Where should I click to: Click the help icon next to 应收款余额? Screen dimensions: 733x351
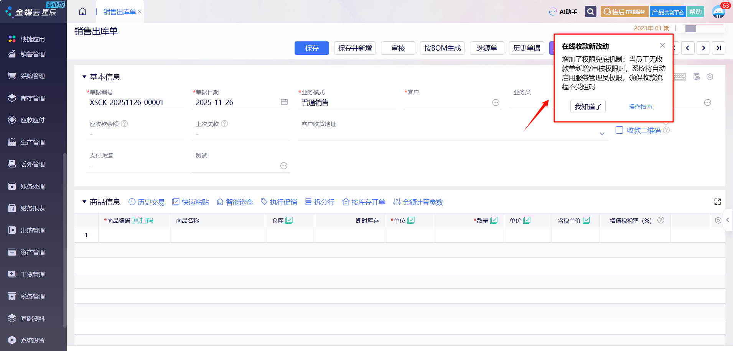pyautogui.click(x=124, y=124)
